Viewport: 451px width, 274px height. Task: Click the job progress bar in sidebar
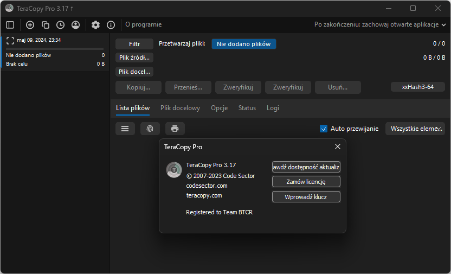coord(55,49)
